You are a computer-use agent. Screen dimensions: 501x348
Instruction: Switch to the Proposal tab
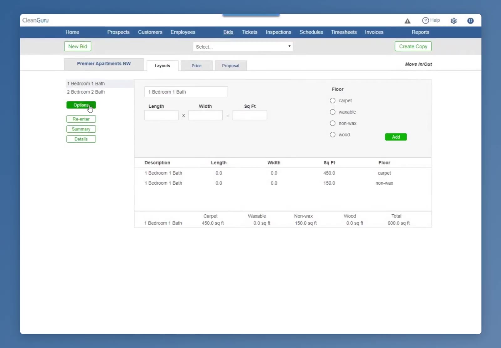tap(231, 66)
